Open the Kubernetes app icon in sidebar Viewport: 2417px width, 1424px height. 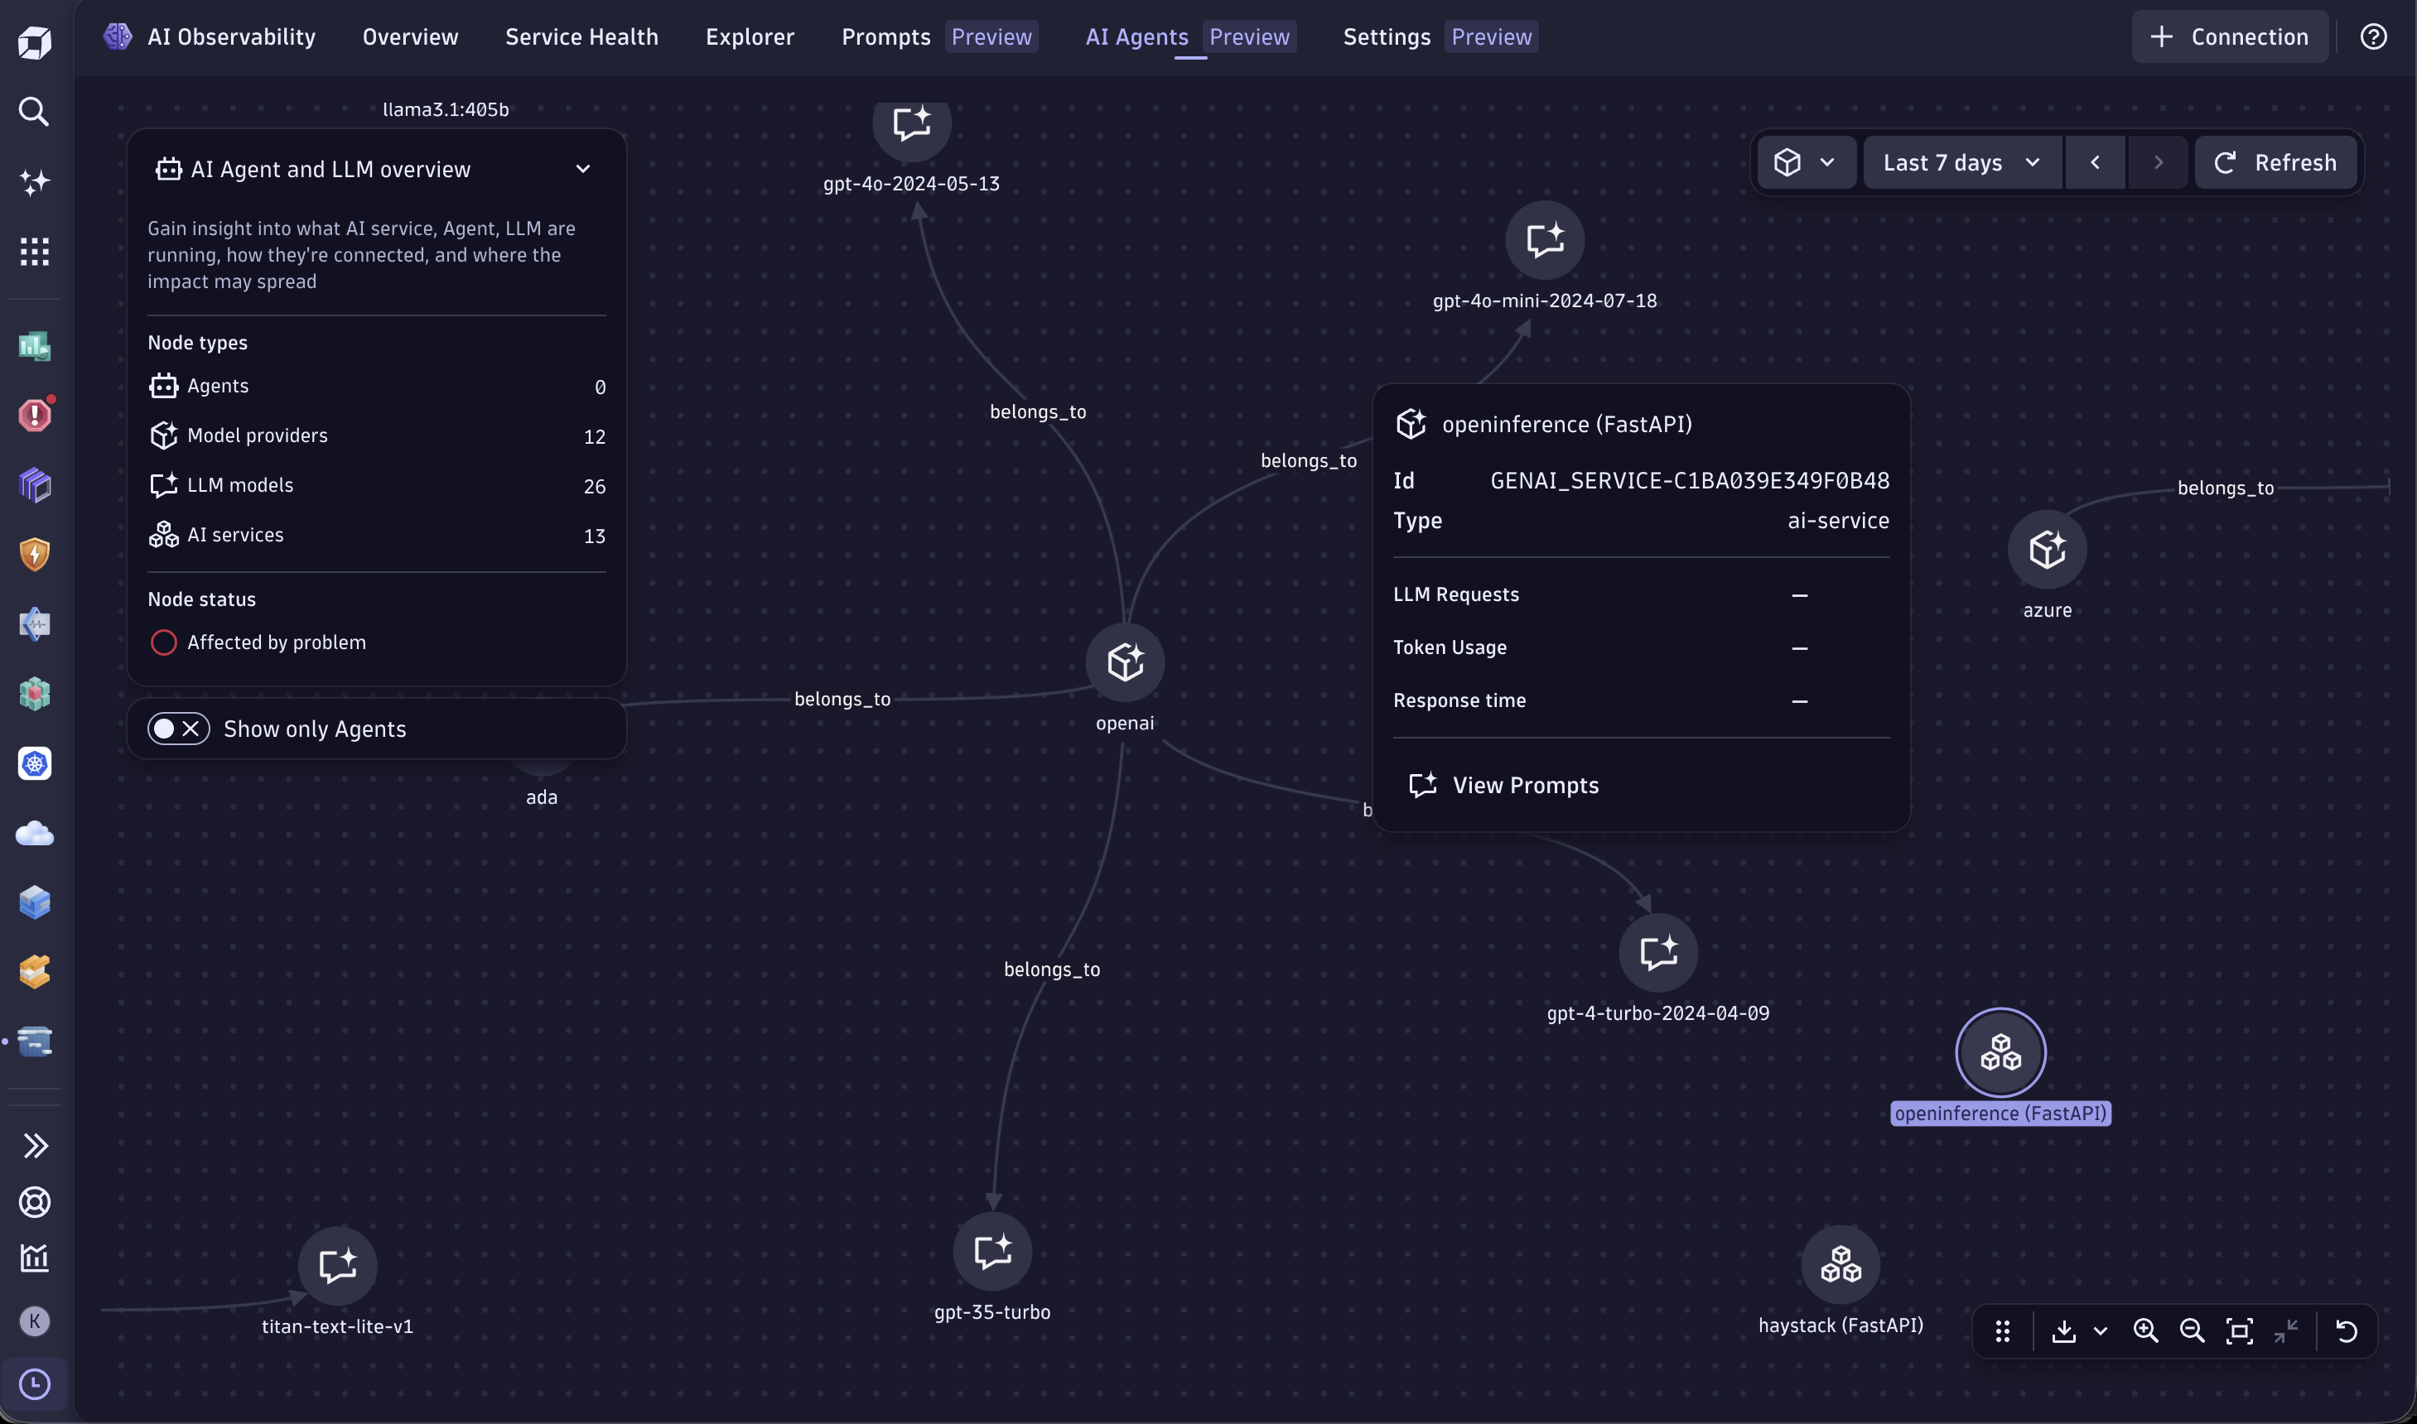(35, 764)
